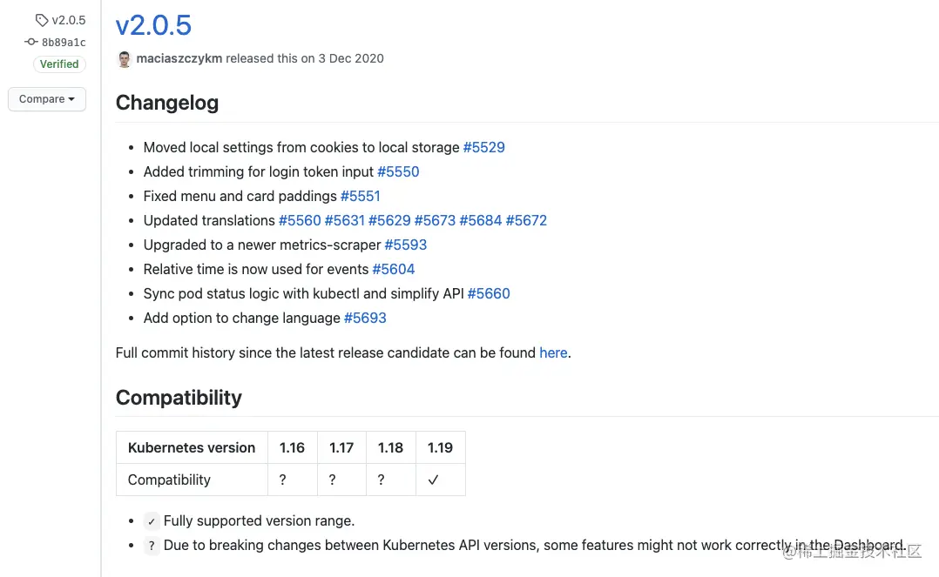Click the 'here' commit history link
This screenshot has height=577, width=939.
pyautogui.click(x=553, y=353)
